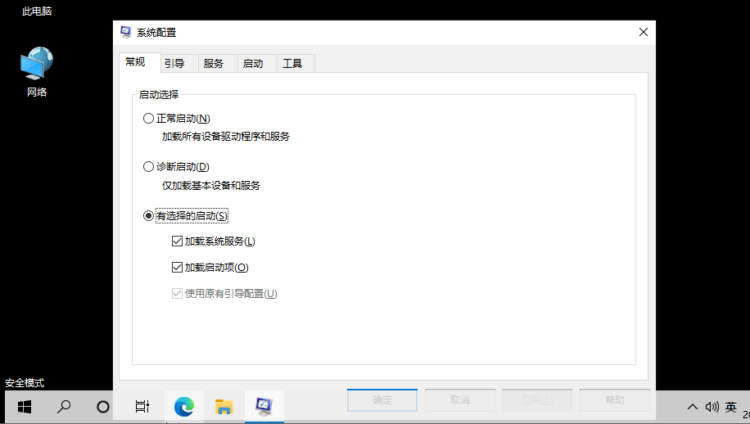This screenshot has width=750, height=424.
Task: Click the 确定 button
Action: 382,400
